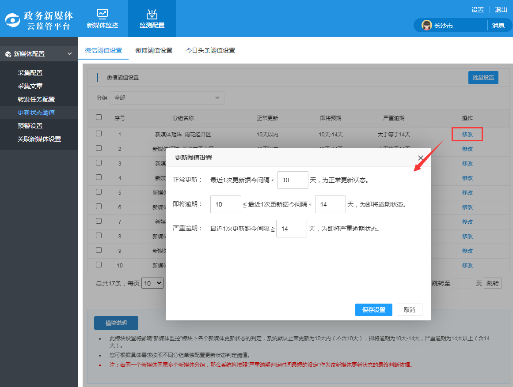Viewport: 513px width, 387px height.
Task: Close the 更新阈值设置 dialog with X
Action: tap(420, 158)
